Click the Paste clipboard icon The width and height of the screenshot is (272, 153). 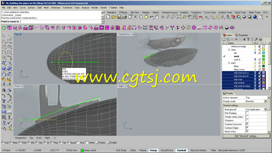(x=146, y=17)
